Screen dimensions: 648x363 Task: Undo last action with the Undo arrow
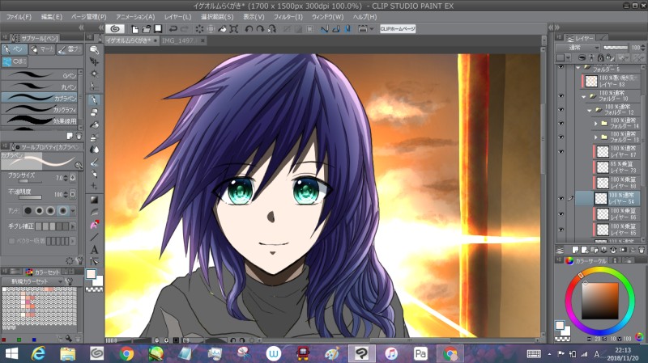tap(173, 29)
